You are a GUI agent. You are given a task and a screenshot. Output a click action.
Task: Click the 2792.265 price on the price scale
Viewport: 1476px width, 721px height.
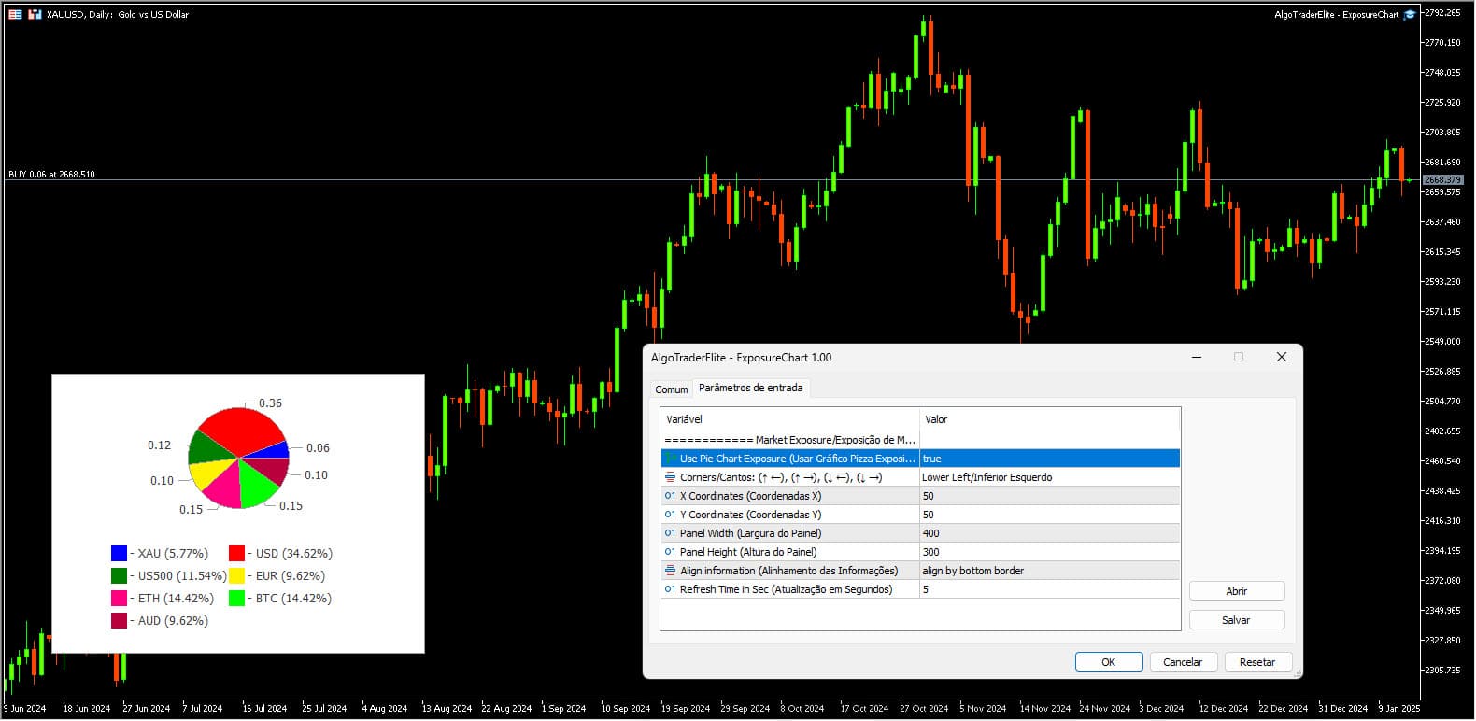coord(1442,13)
